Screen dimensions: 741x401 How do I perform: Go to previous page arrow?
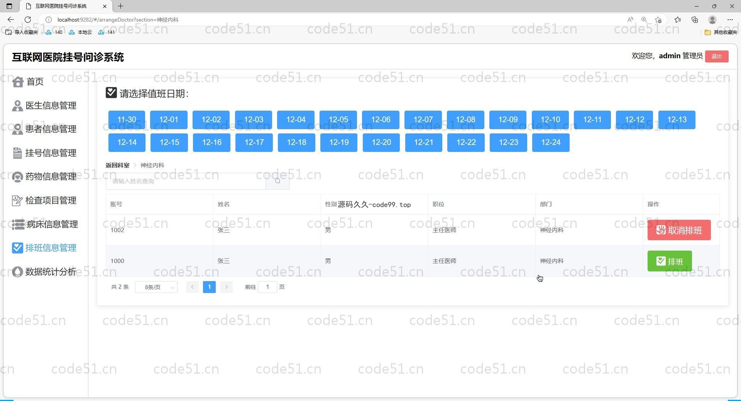[192, 287]
